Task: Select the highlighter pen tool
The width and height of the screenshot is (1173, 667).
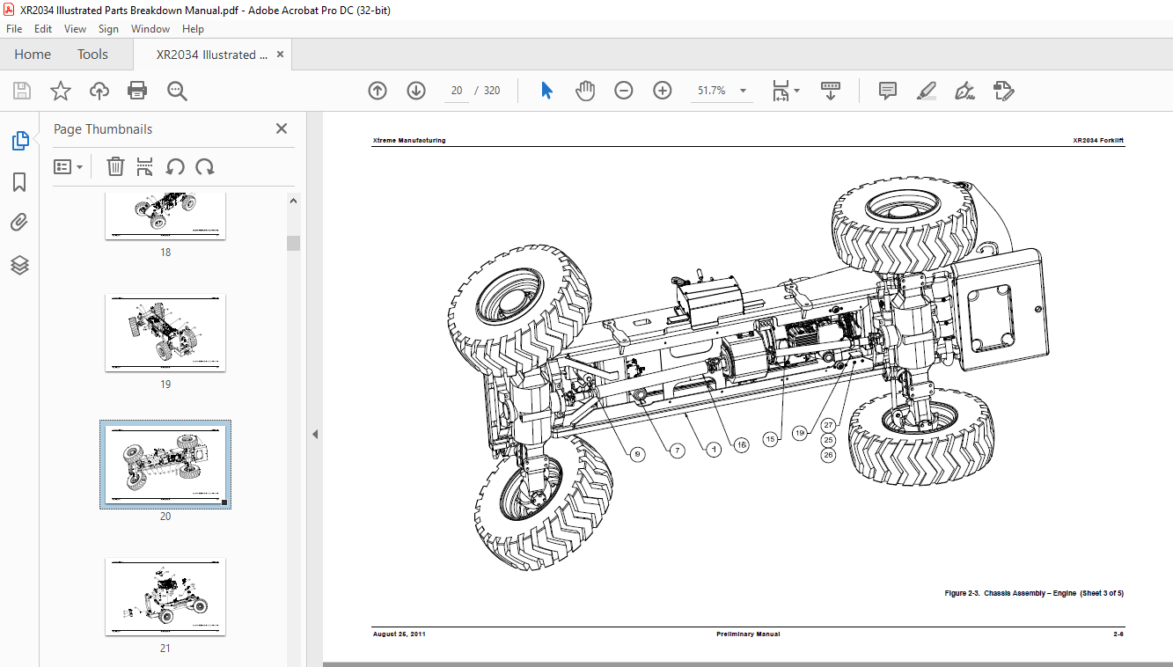Action: tap(926, 91)
